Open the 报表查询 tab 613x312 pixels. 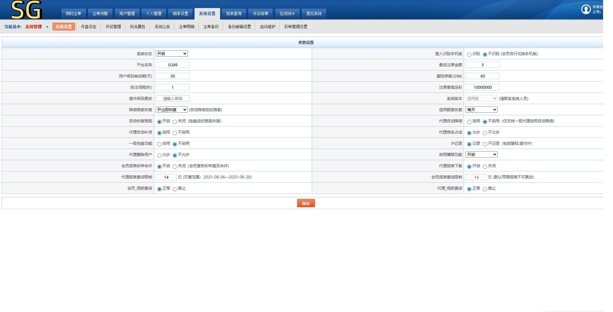[234, 14]
